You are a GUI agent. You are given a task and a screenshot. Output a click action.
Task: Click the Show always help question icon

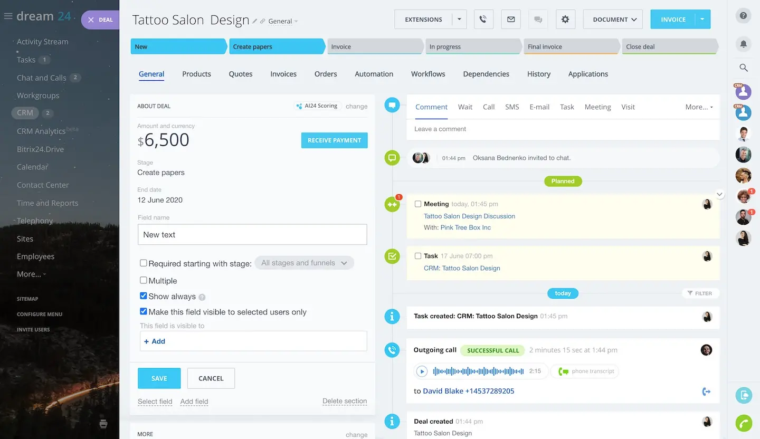click(x=202, y=297)
